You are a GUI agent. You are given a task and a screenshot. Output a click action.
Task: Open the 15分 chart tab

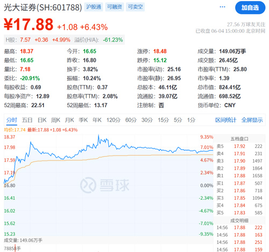pos(163,120)
